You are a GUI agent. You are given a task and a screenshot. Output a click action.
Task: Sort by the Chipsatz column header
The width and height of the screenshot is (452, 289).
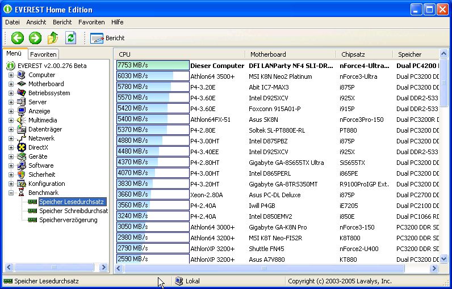point(365,54)
